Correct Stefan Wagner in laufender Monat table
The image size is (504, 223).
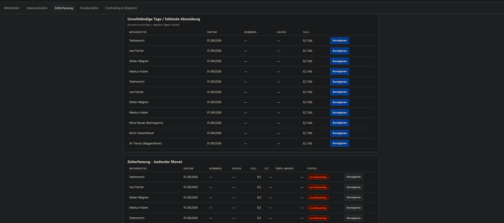coord(353,197)
